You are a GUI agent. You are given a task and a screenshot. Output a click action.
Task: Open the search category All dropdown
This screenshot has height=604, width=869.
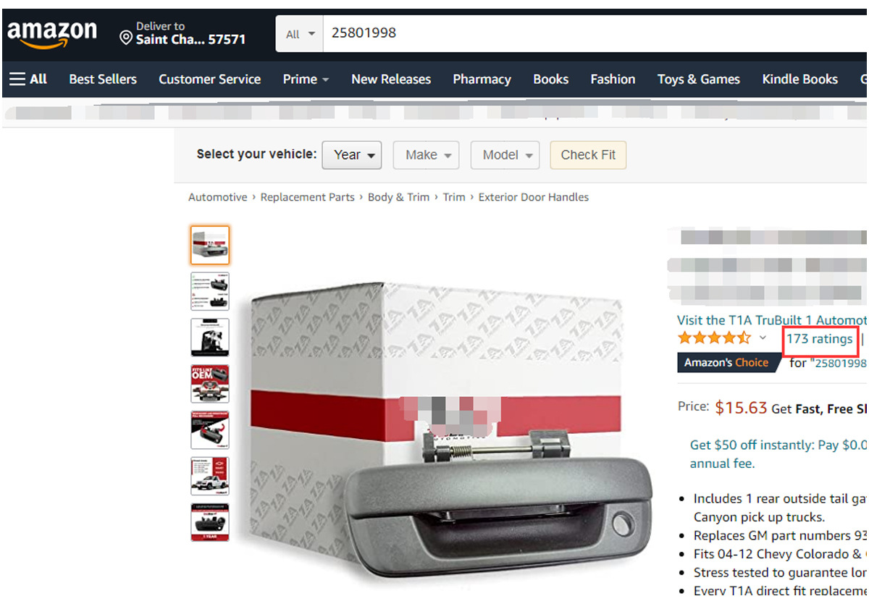(x=300, y=34)
